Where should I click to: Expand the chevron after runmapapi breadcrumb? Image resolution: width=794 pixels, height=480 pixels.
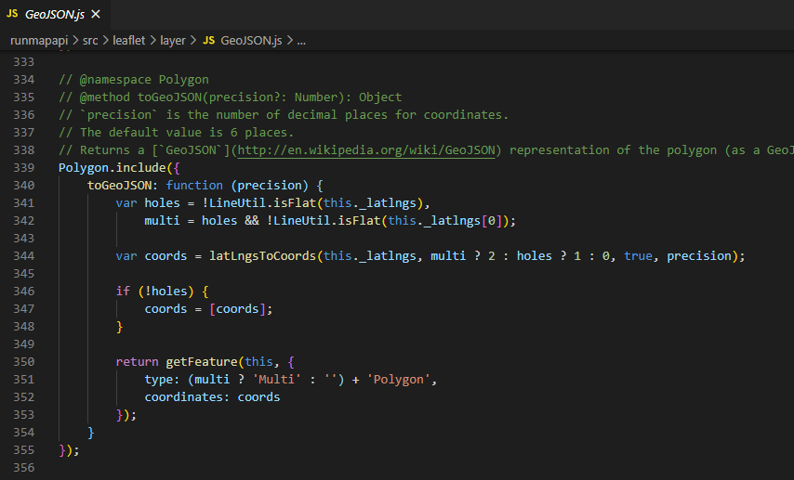click(75, 41)
